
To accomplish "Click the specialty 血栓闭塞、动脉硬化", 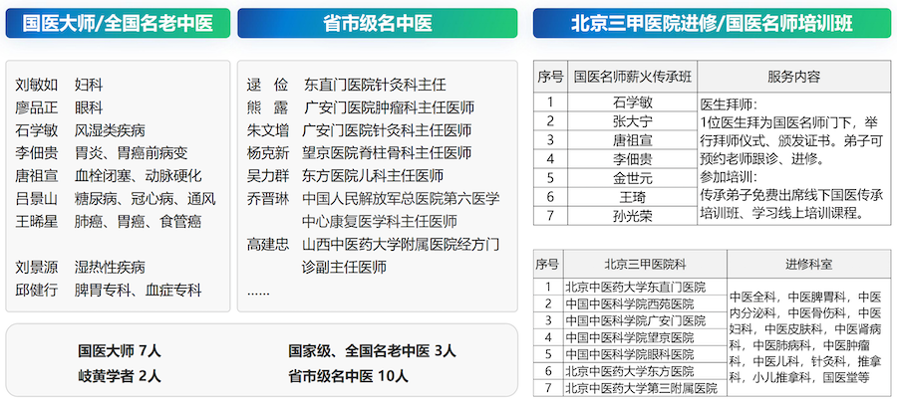I will pos(138,176).
